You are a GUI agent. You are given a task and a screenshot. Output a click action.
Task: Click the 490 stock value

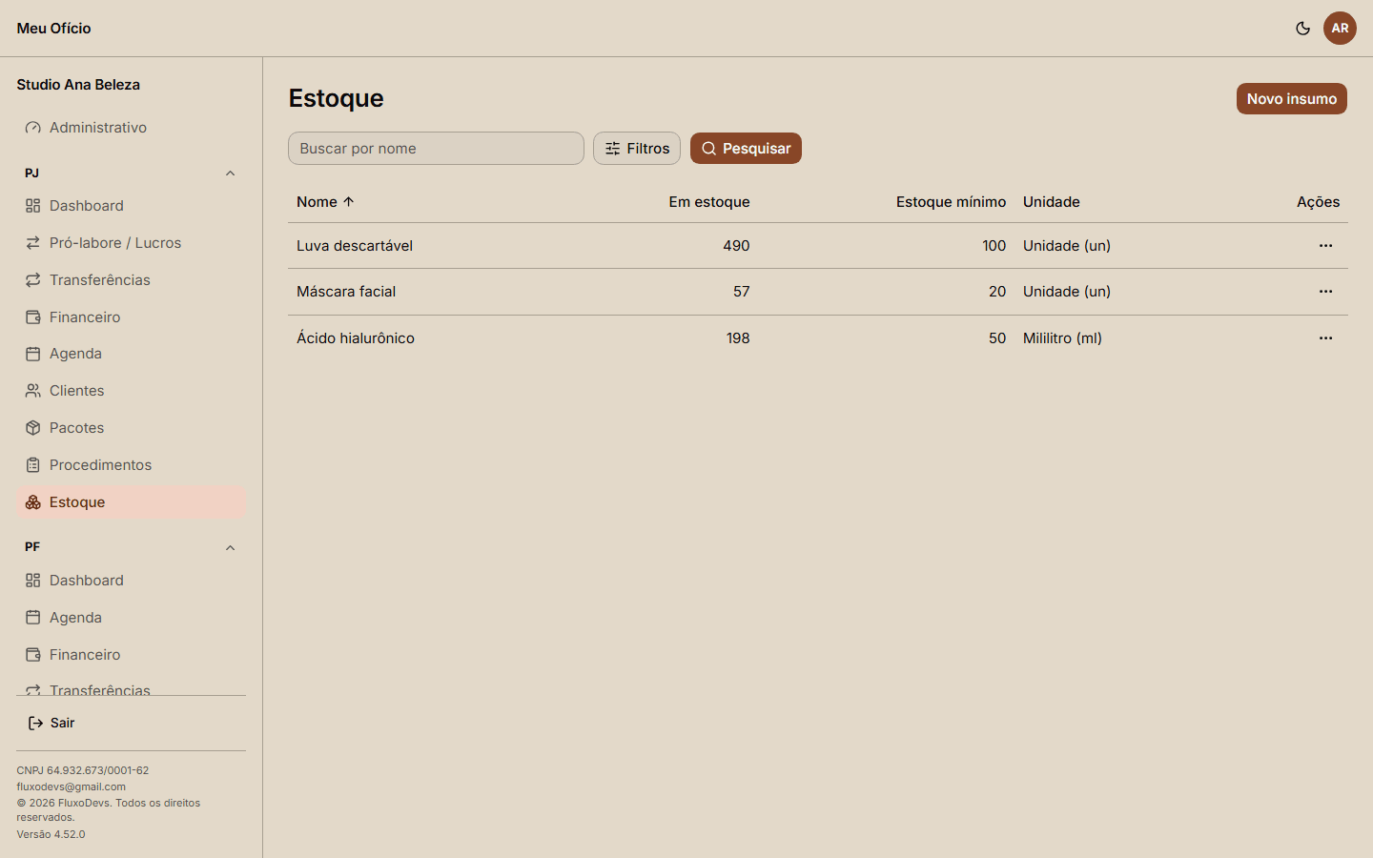point(736,246)
